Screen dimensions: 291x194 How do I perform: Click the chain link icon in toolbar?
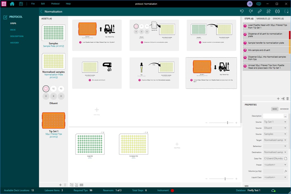click(259, 11)
